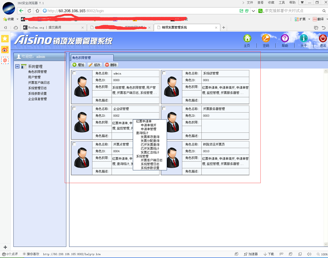Click the IE compatibility mode icon in address bar

point(247,11)
